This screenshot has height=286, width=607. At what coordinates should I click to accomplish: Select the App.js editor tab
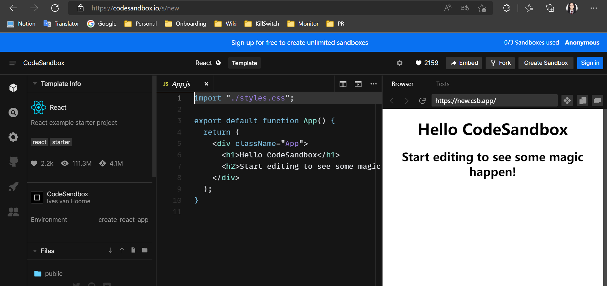coord(181,84)
